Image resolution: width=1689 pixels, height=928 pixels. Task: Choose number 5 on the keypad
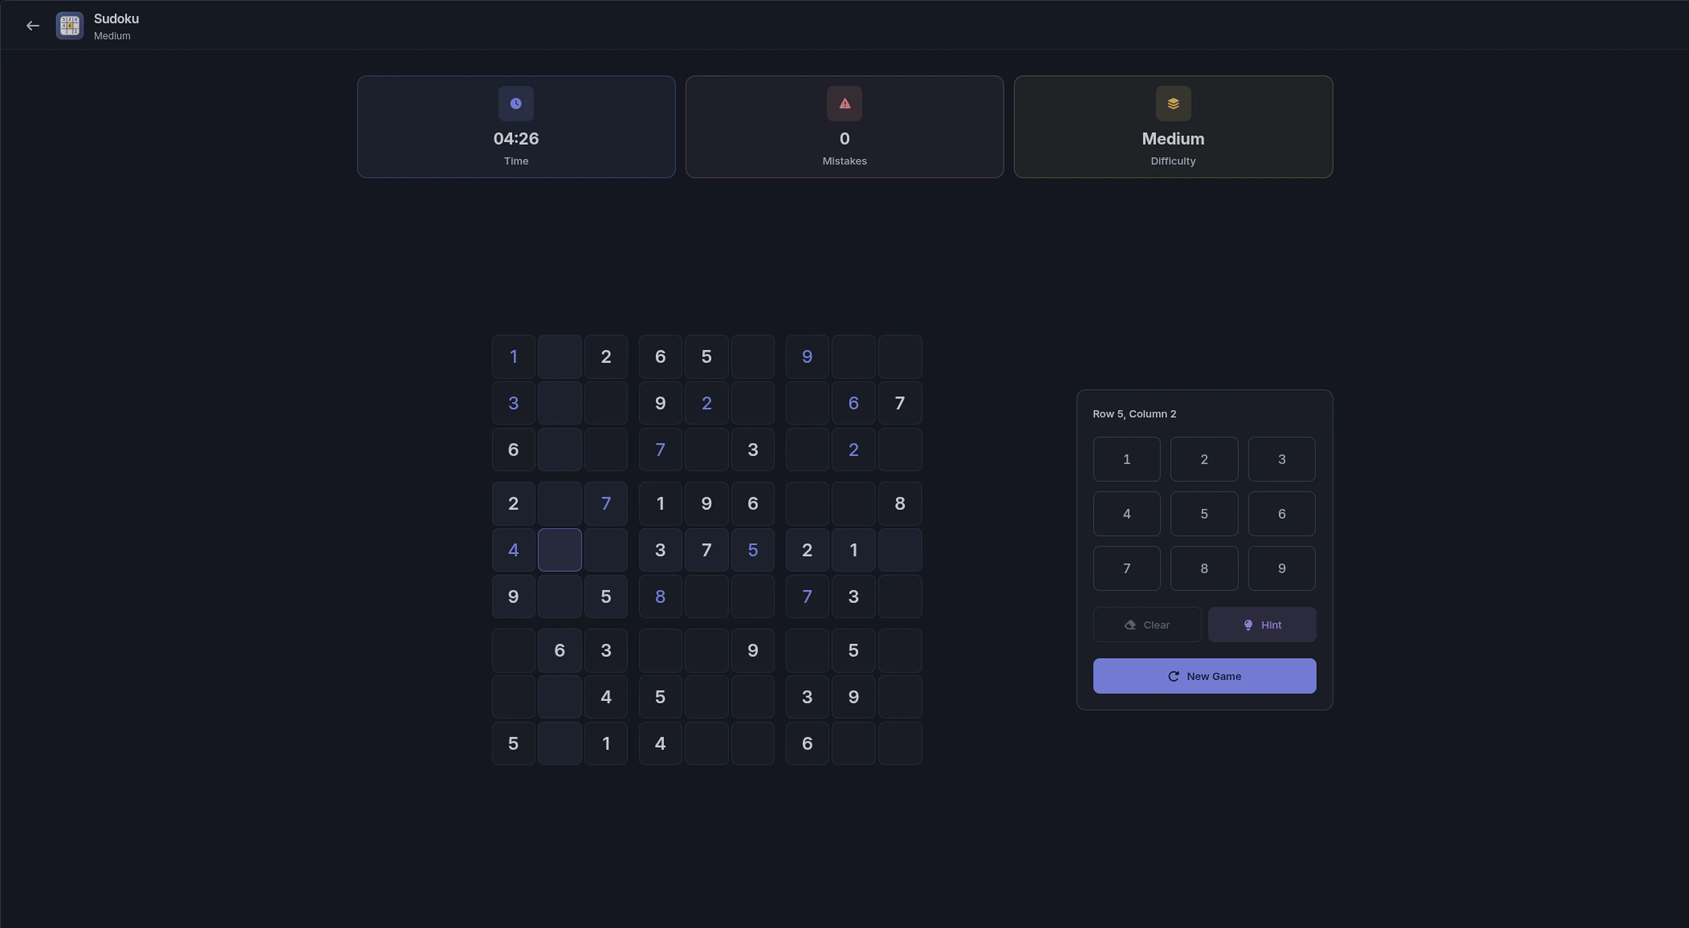coord(1204,514)
